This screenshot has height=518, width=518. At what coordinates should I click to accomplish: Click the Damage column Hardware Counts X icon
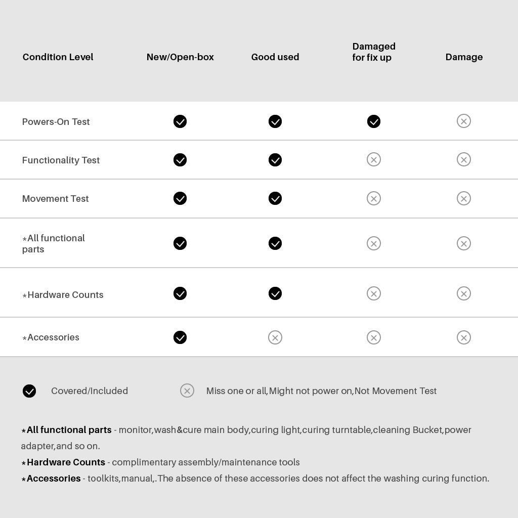[x=464, y=293]
